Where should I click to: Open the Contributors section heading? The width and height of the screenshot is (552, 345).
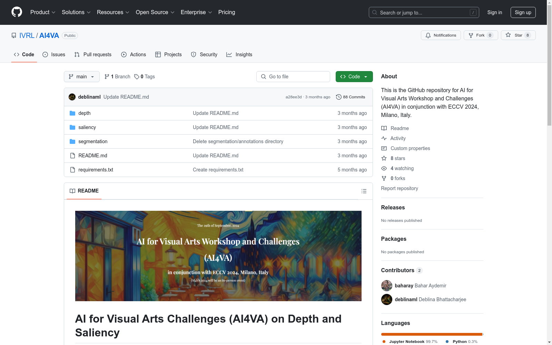(x=402, y=270)
